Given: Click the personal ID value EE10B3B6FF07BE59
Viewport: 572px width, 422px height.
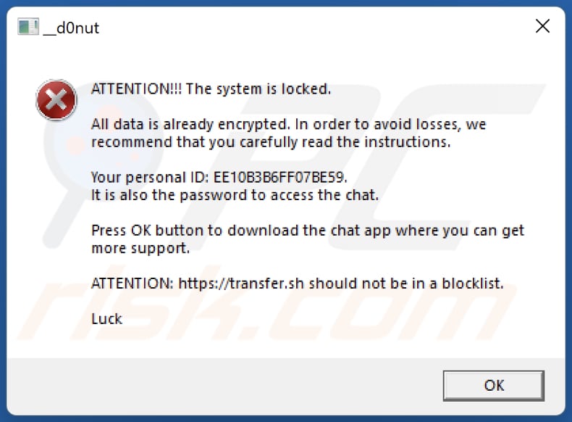Looking at the screenshot, I should 279,177.
